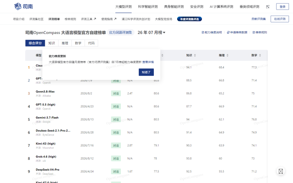Click the floating feedback icon at bottom right
Viewport: 293px width, 183px height.
point(281,171)
